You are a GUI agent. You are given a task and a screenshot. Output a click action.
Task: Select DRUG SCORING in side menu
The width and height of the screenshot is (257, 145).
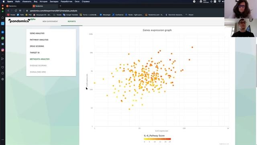tap(37, 46)
